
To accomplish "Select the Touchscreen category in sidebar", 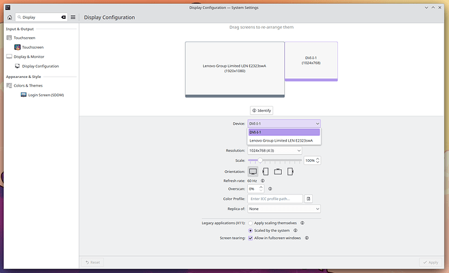I will click(24, 38).
